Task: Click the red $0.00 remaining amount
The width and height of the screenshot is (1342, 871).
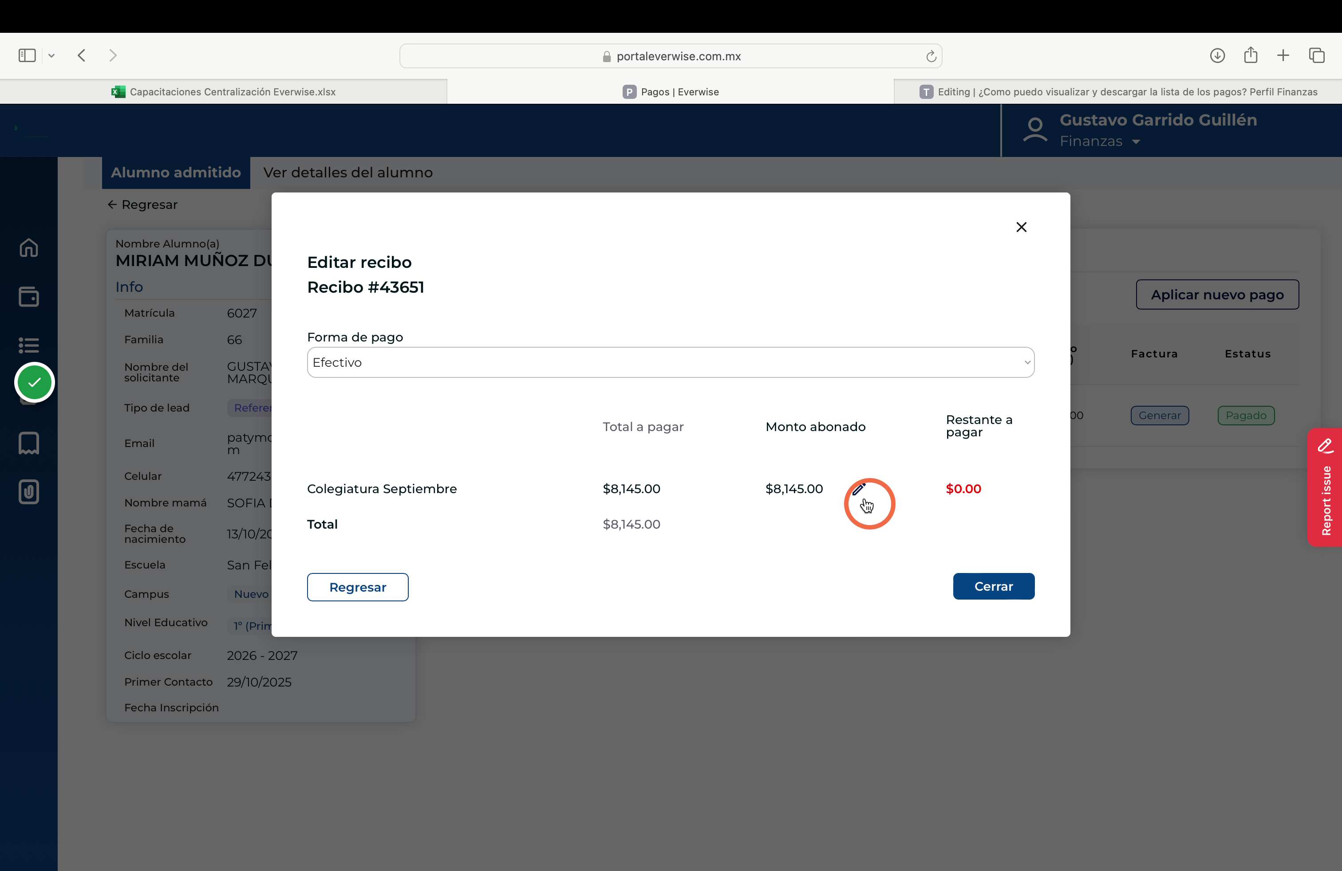Action: pyautogui.click(x=963, y=489)
